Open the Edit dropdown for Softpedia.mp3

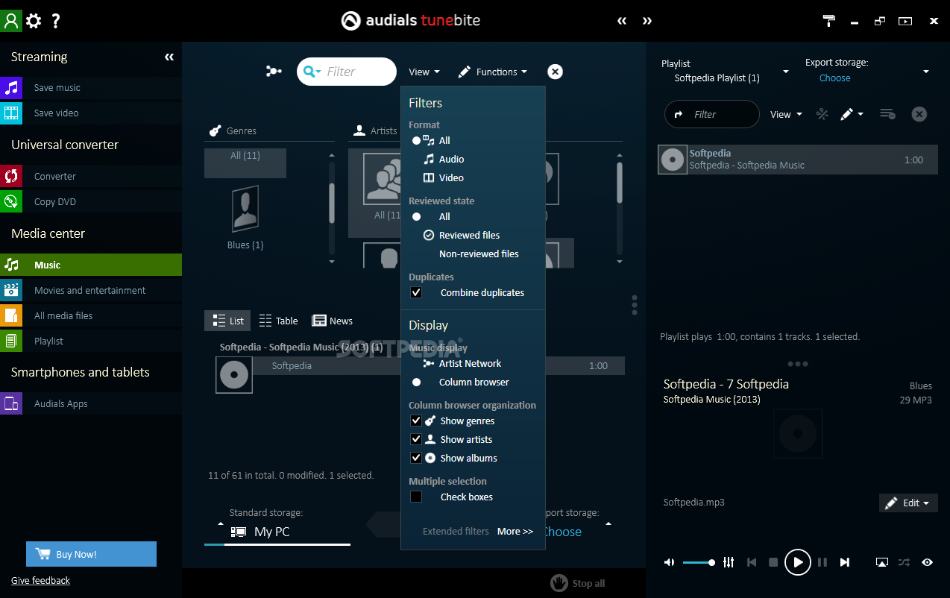908,503
